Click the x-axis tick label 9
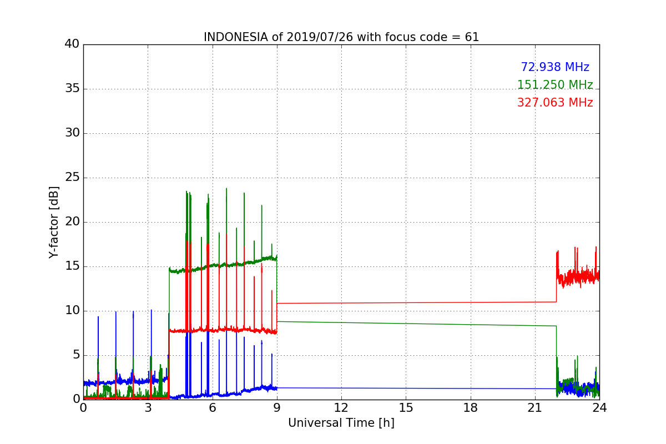Screen dimensions: 666x444 (x=277, y=407)
